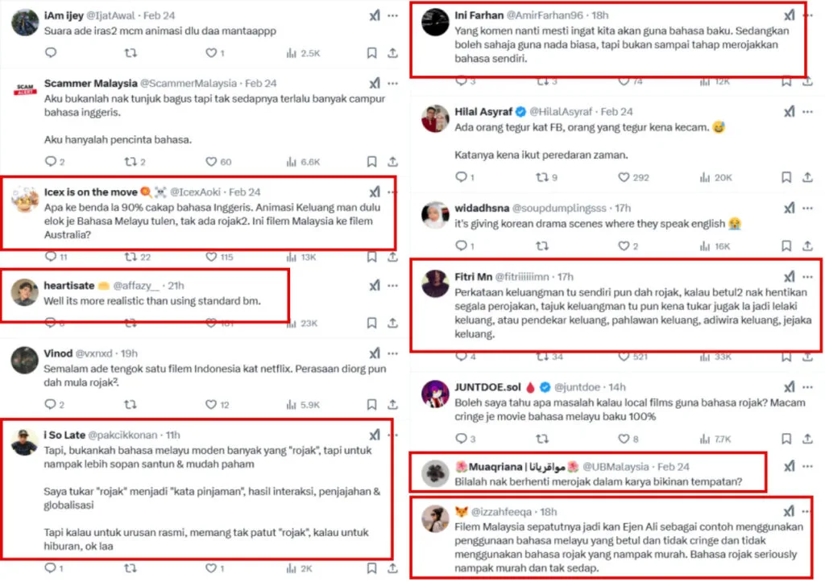Like Hilal Asyraf's tweet
This screenshot has width=825, height=582.
tap(623, 177)
